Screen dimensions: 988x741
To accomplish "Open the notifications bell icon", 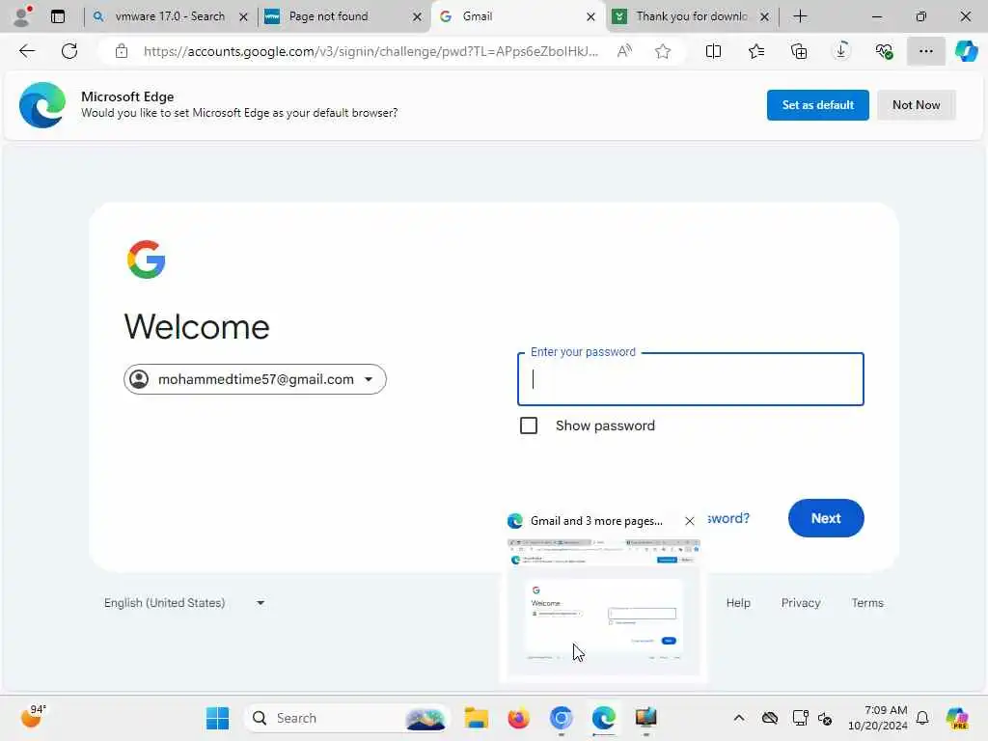I will (922, 718).
